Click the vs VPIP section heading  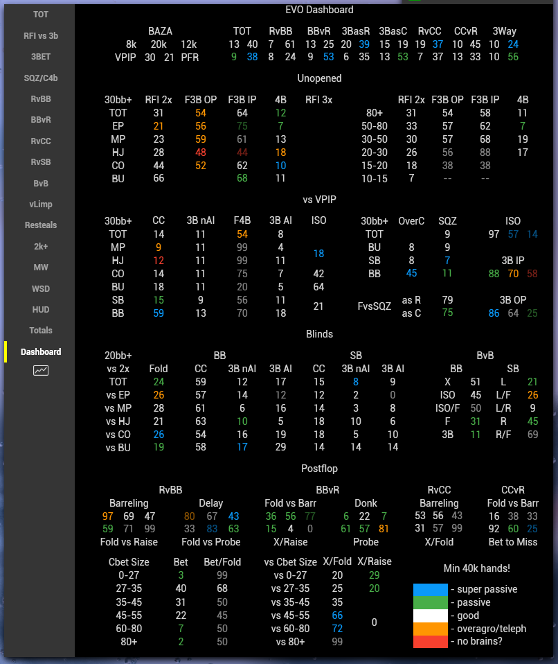pos(319,200)
